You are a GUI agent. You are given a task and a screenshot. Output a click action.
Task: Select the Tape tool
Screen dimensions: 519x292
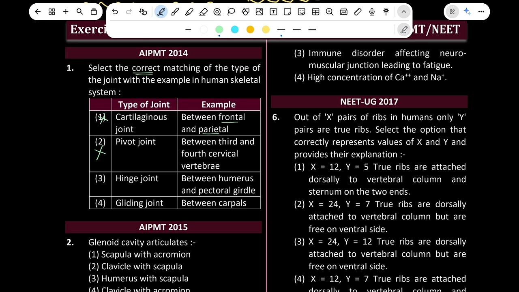(217, 12)
